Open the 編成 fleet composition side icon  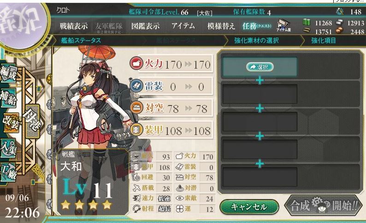click(9, 73)
